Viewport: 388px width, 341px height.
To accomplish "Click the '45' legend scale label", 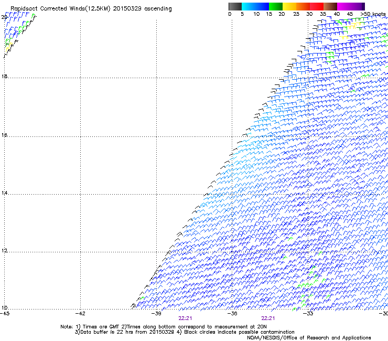I will tap(350, 14).
